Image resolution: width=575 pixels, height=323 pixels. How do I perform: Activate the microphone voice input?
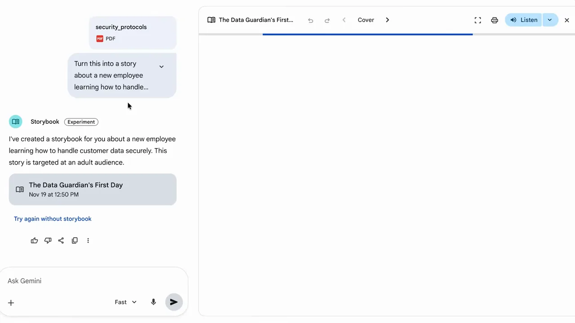pyautogui.click(x=153, y=302)
